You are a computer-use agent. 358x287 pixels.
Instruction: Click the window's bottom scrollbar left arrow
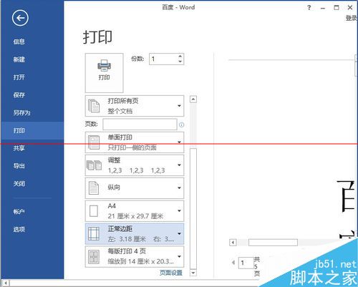tap(5, 283)
